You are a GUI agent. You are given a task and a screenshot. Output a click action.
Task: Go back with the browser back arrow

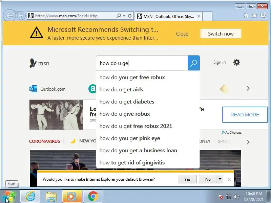coord(9,16)
